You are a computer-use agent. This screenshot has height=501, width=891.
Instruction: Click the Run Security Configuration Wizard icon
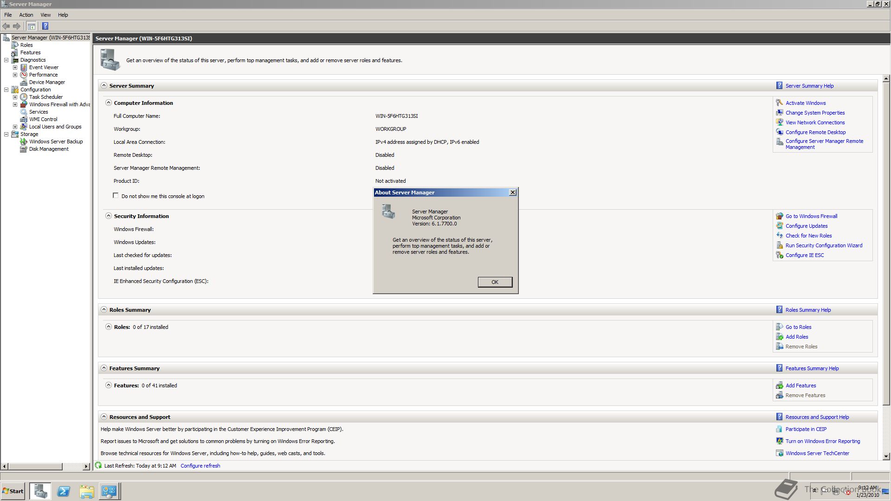coord(780,245)
